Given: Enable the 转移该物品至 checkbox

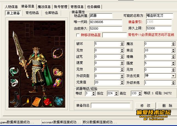Looking at the screenshot, I should click(x=78, y=35).
